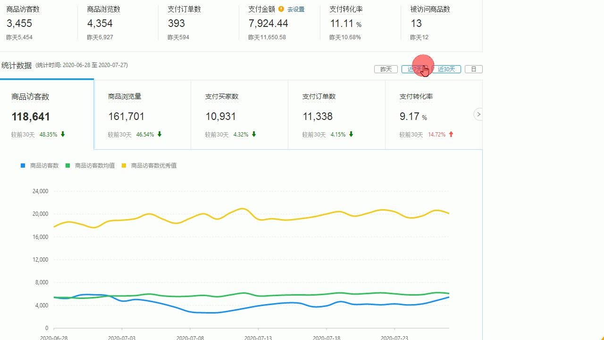Click the top 支付订单数 value 393
This screenshot has height=340, width=604.
pyautogui.click(x=176, y=24)
